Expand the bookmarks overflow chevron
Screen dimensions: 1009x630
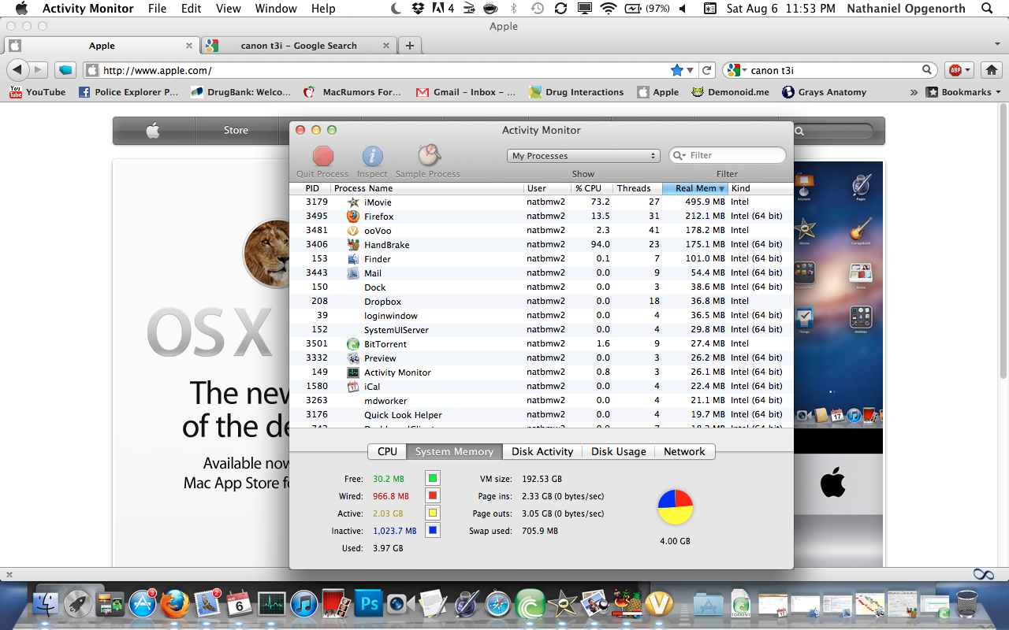[x=914, y=92]
